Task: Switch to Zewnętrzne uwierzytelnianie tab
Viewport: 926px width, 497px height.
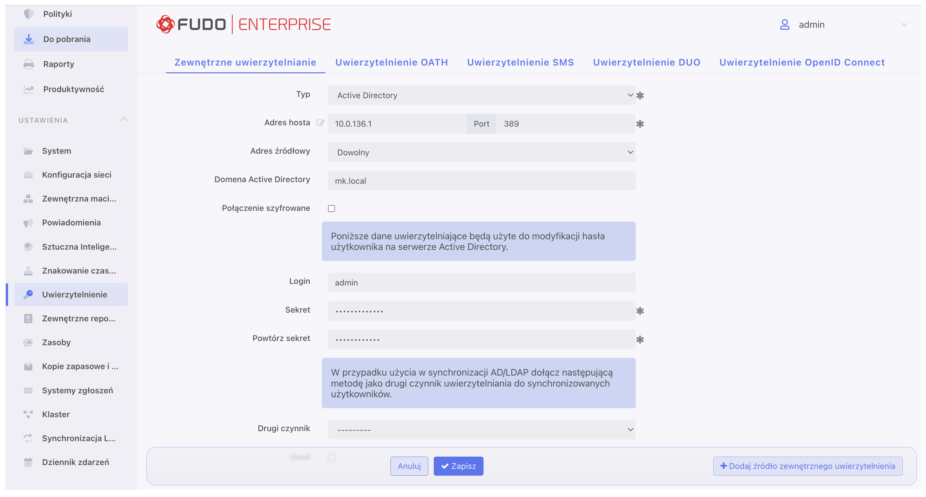Action: pyautogui.click(x=245, y=62)
